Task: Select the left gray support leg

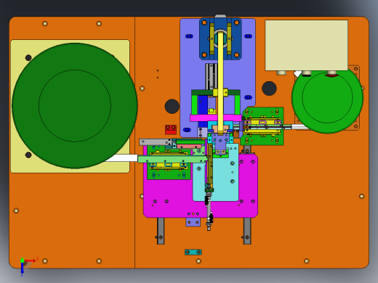Action: point(161,231)
